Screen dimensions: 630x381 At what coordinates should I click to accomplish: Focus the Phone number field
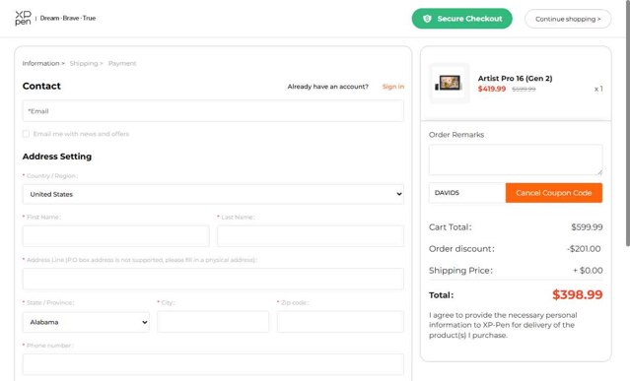pyautogui.click(x=213, y=364)
